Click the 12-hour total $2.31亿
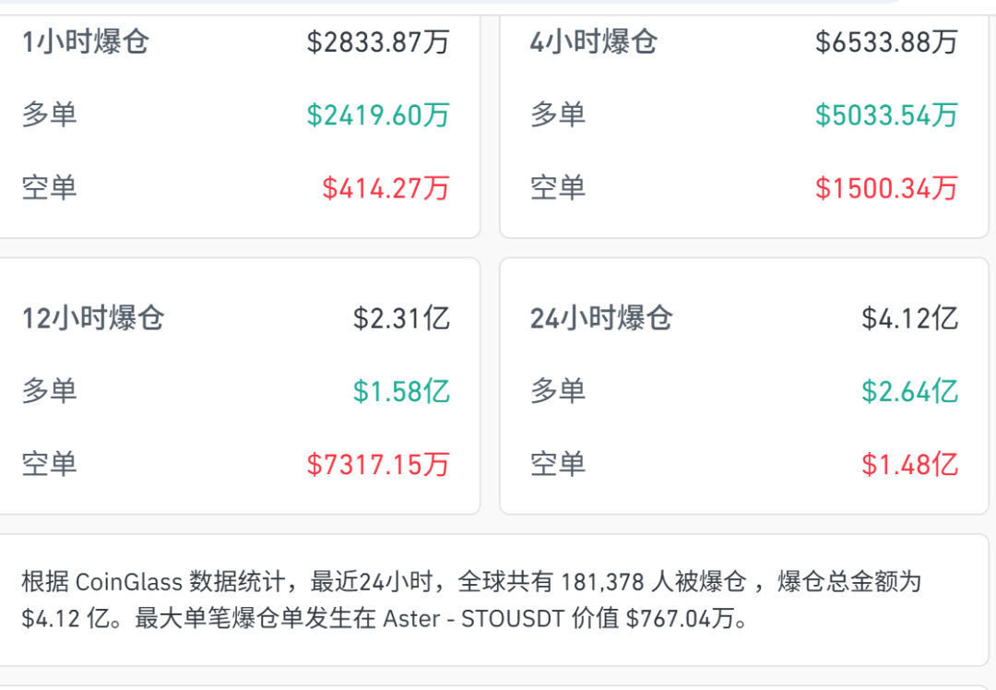 pos(401,318)
